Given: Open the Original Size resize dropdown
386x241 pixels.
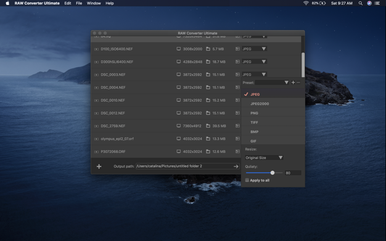Looking at the screenshot, I should [x=264, y=158].
